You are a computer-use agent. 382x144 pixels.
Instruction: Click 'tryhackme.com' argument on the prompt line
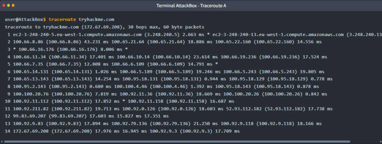pyautogui.click(x=97, y=19)
